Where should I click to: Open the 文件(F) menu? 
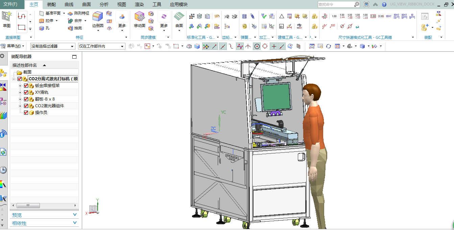click(10, 4)
